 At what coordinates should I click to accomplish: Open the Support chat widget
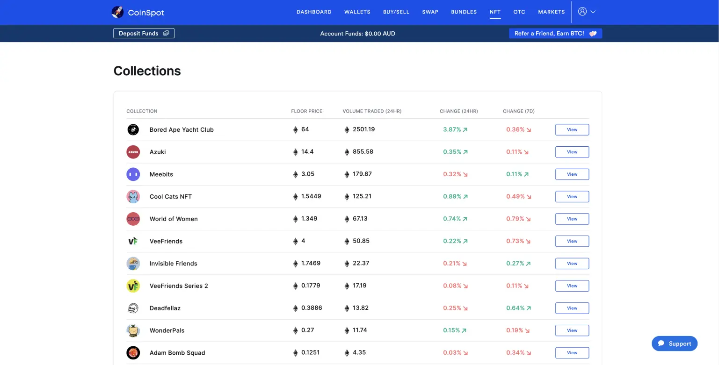point(674,344)
